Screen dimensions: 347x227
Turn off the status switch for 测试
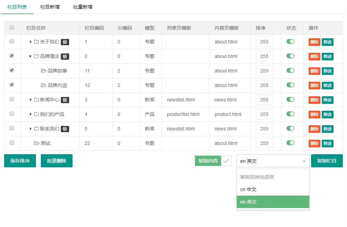pos(290,143)
